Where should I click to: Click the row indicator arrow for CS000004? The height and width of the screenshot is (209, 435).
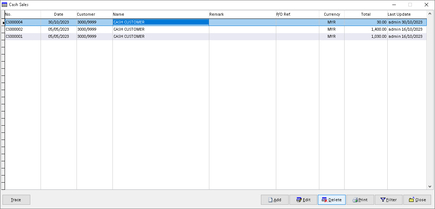[3, 22]
